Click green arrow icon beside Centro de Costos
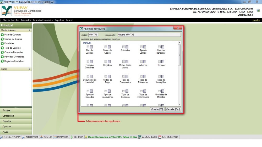 [x=2, y=39]
